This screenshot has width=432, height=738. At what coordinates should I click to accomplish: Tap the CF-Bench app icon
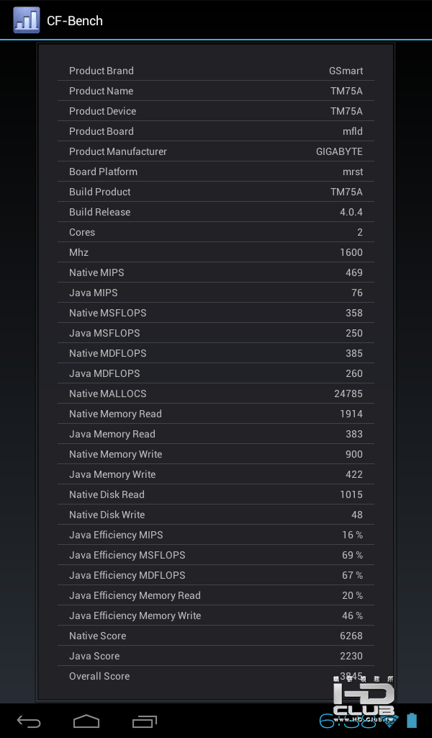27,20
